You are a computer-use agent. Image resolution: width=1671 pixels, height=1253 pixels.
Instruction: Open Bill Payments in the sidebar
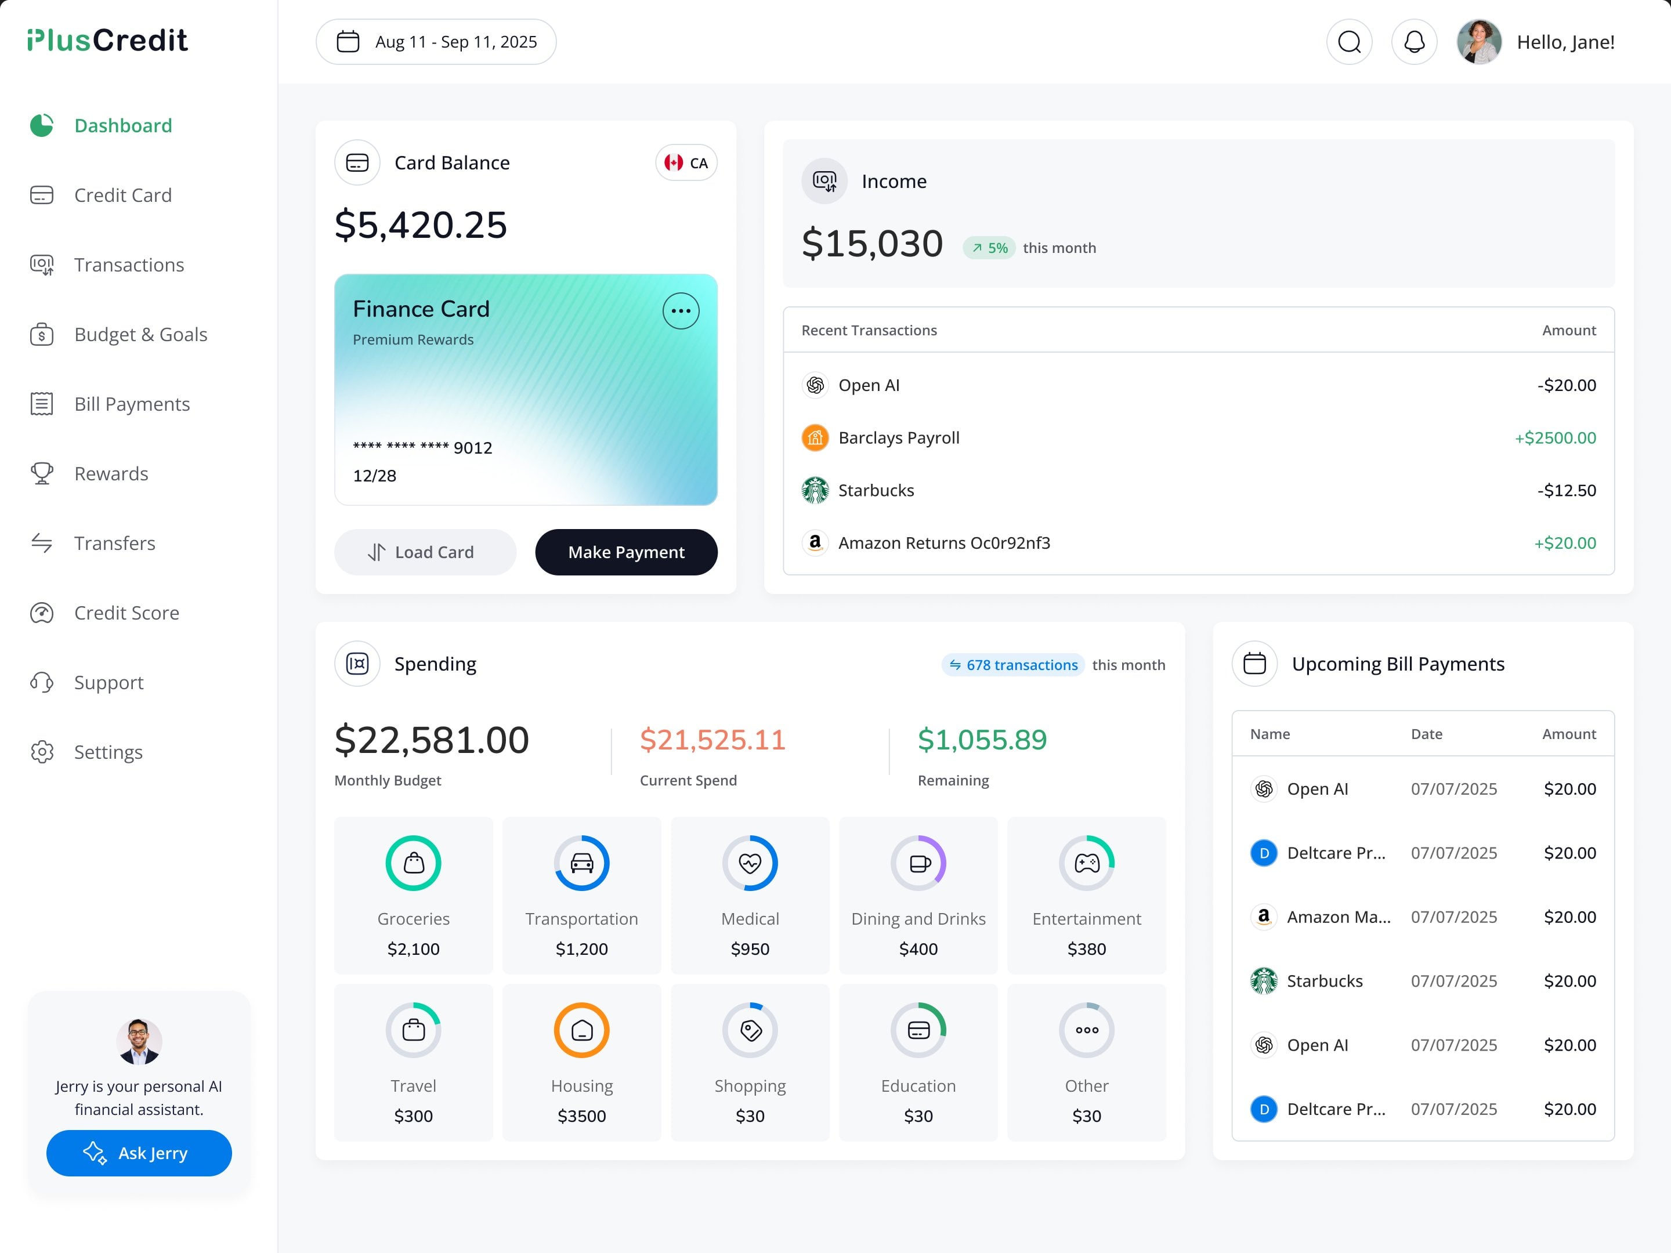click(110, 404)
